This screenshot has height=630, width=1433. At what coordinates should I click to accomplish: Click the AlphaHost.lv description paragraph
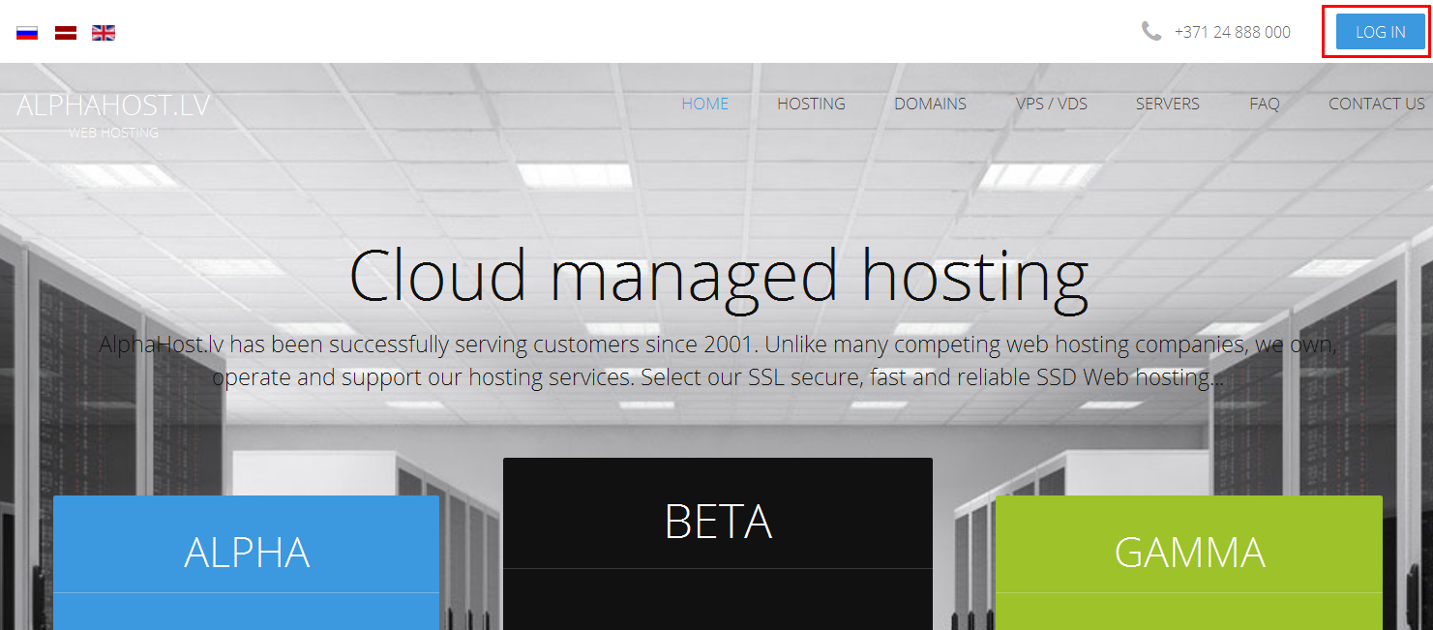(x=718, y=361)
